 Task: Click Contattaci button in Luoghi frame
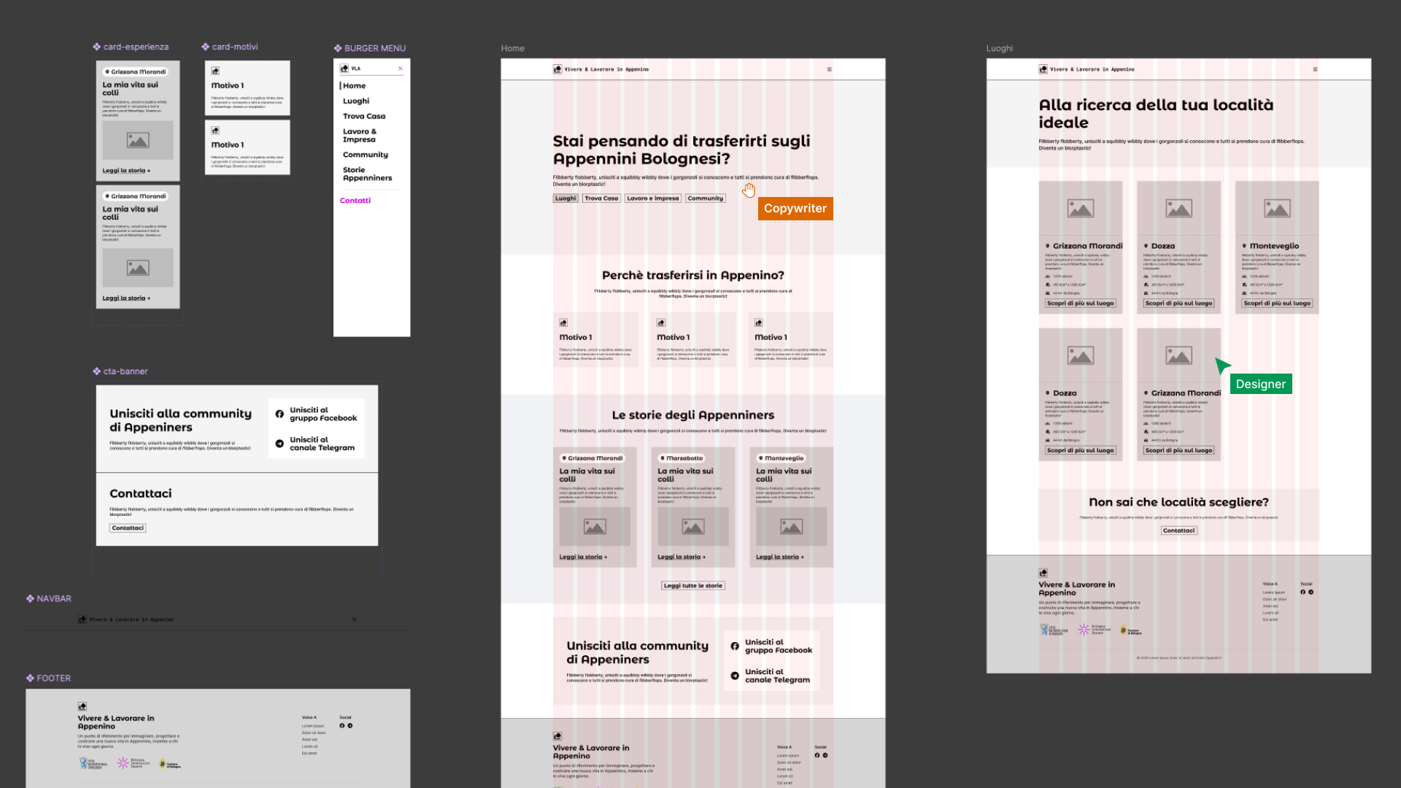pyautogui.click(x=1179, y=531)
